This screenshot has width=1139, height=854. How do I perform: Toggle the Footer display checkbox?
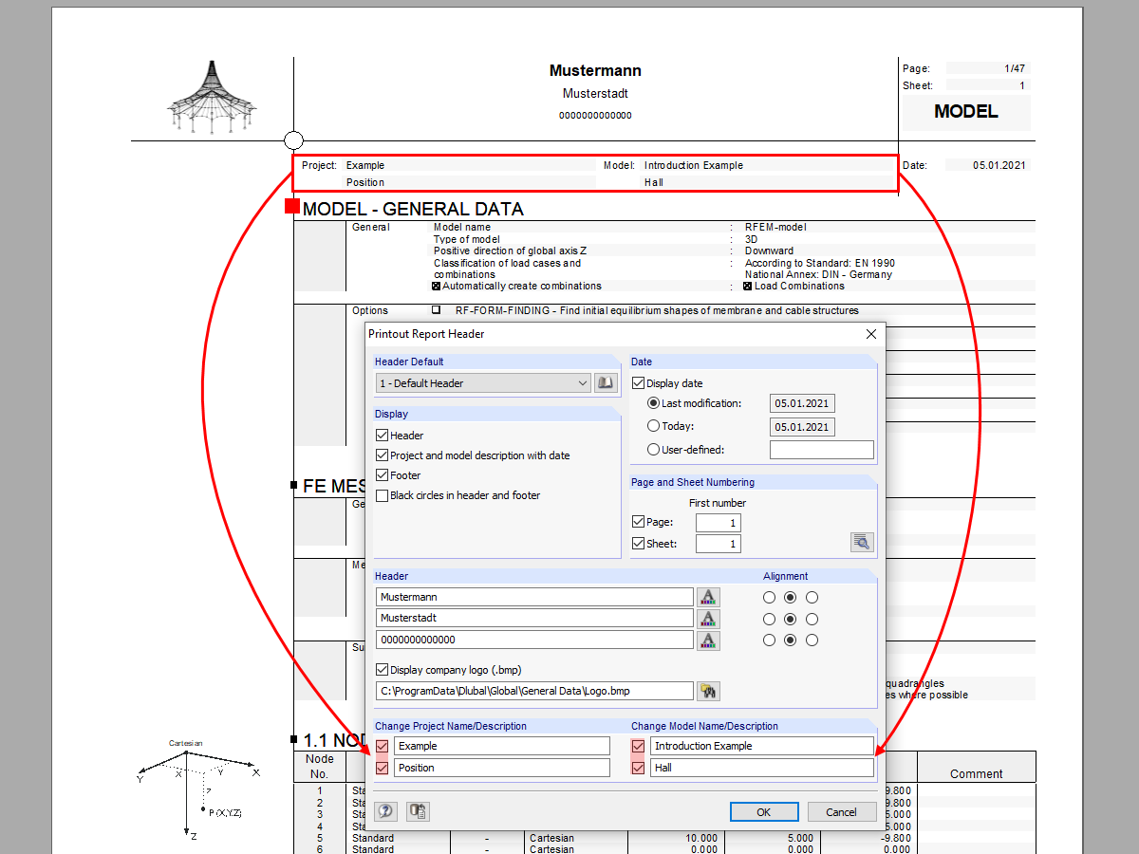click(383, 474)
